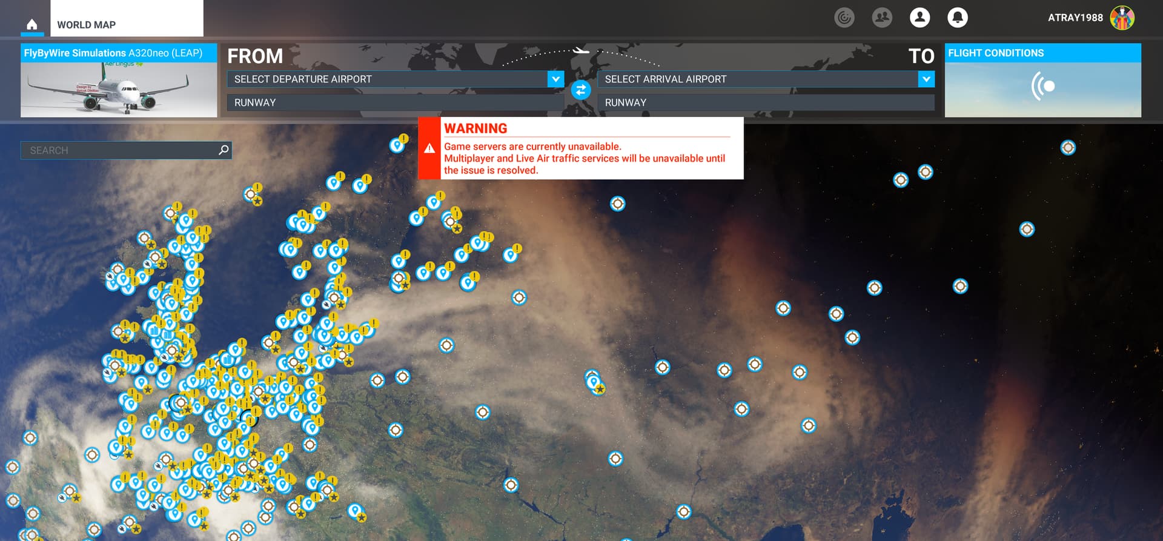Viewport: 1163px width, 541px height.
Task: Click the red warning alert icon
Action: point(429,148)
